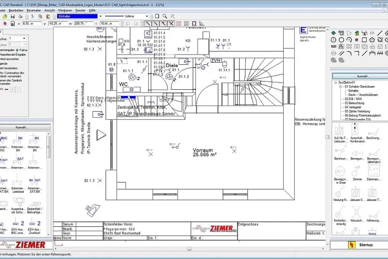Click the l length input field
The height and width of the screenshot is (259, 388).
pyautogui.click(x=109, y=23)
